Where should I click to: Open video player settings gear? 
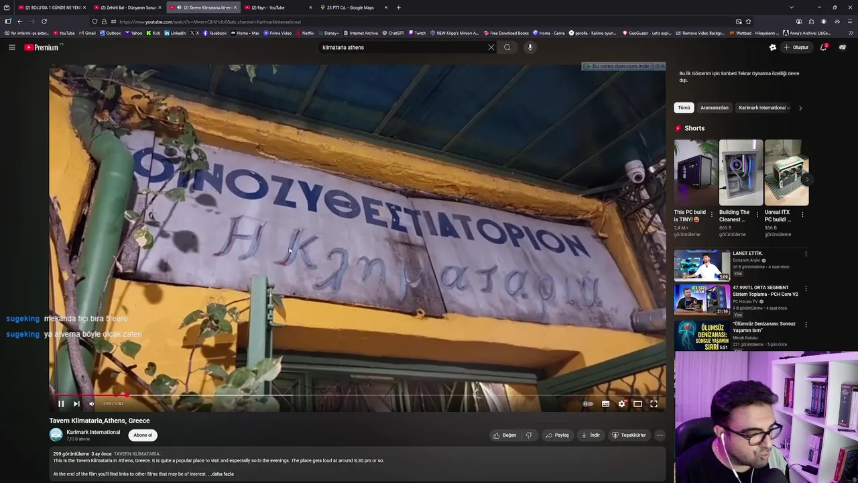click(x=621, y=404)
